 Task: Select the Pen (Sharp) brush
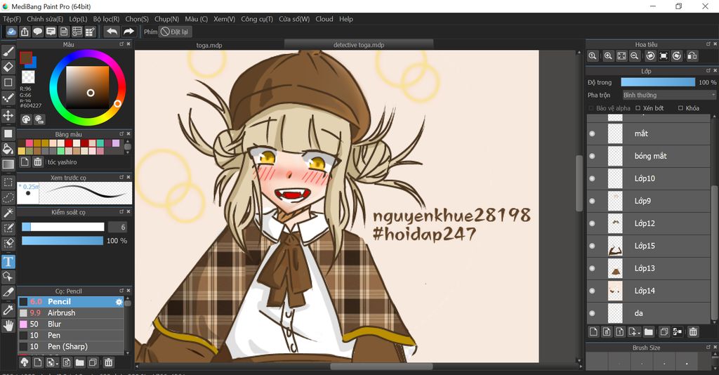pos(71,347)
